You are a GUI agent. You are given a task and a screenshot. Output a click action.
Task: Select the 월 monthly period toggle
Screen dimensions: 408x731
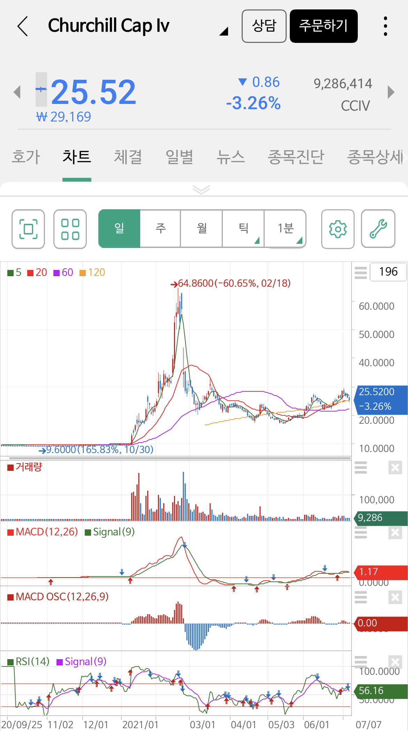tap(202, 229)
